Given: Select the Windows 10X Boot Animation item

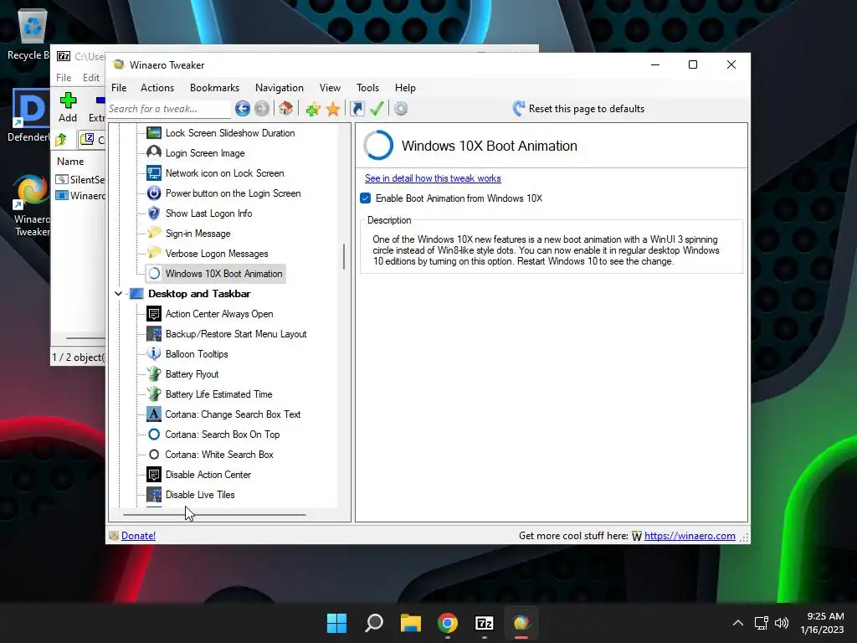Looking at the screenshot, I should pos(215,274).
